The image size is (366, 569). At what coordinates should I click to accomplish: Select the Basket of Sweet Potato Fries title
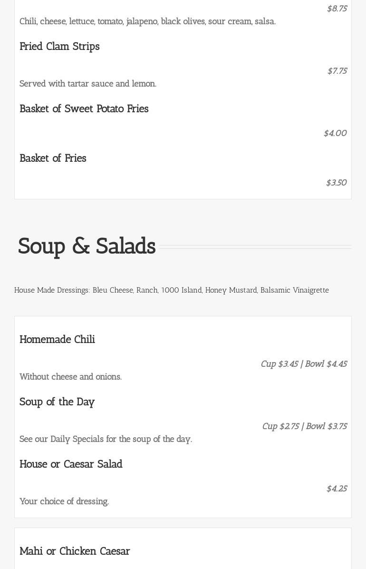click(x=84, y=109)
